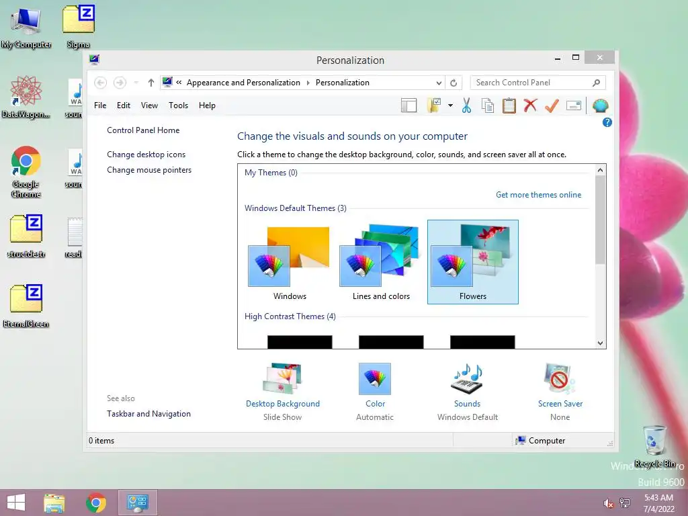The width and height of the screenshot is (688, 516).
Task: Click the Copy toolbar icon
Action: 488,105
